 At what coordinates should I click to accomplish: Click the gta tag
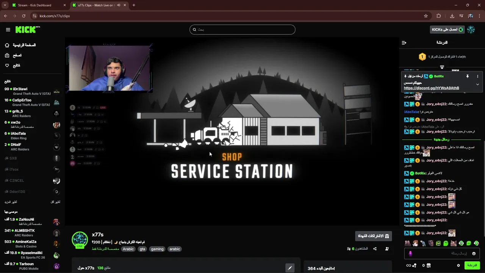pyautogui.click(x=142, y=249)
